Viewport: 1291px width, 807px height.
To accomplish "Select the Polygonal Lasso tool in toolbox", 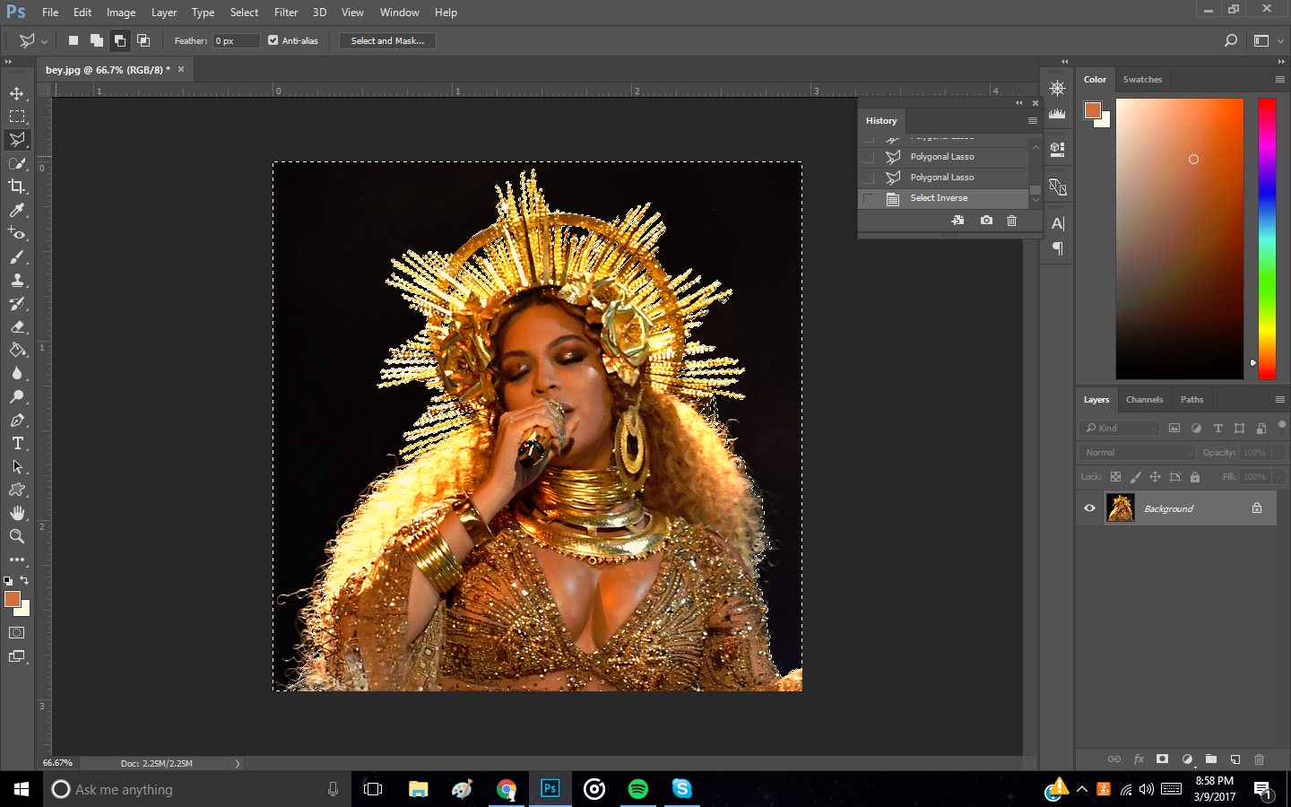I will point(17,140).
